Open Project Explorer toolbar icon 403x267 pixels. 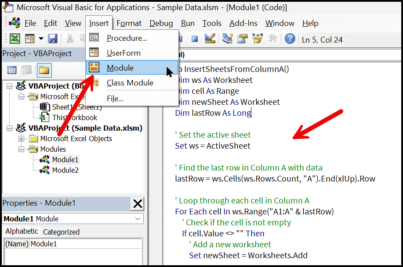coord(228,39)
